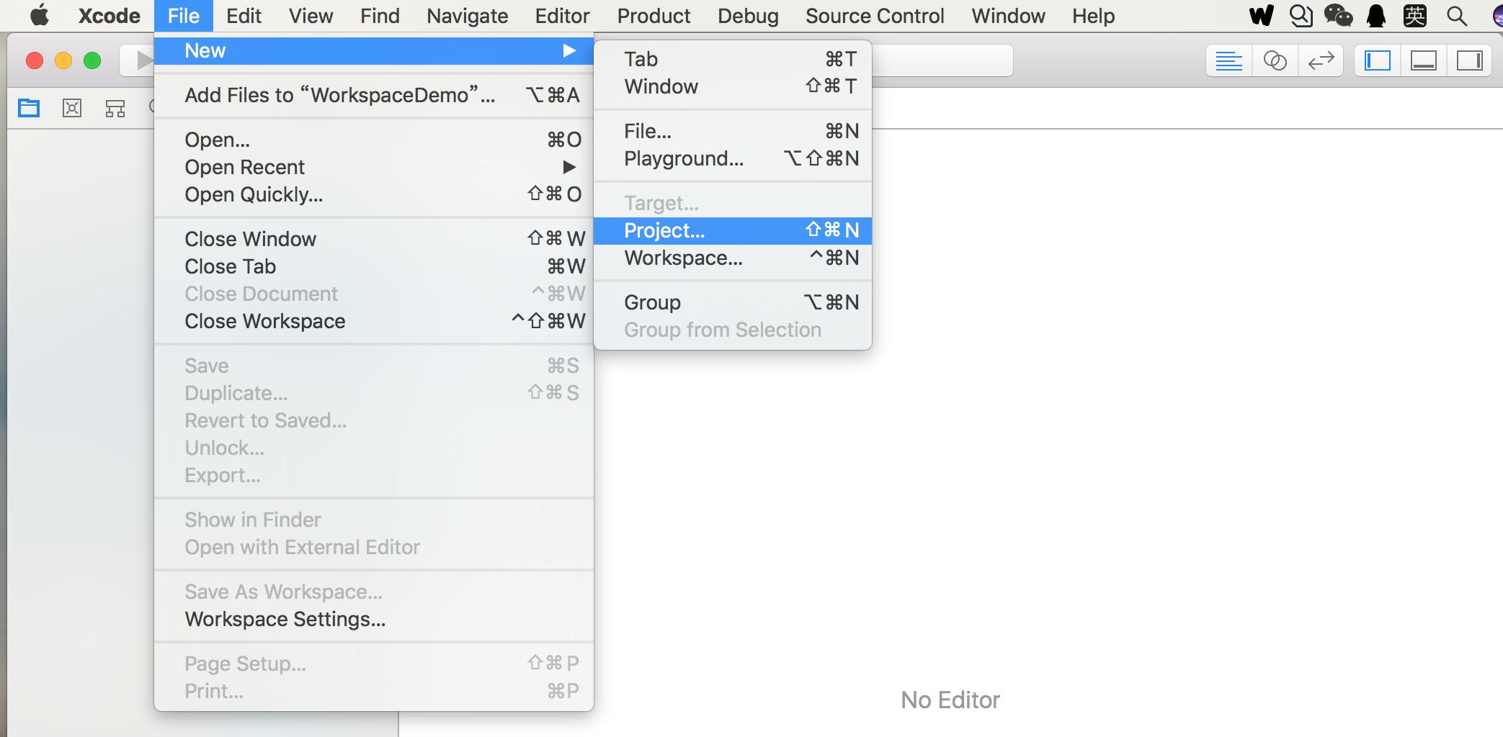This screenshot has width=1503, height=737.
Task: Click the Run play button
Action: point(143,61)
